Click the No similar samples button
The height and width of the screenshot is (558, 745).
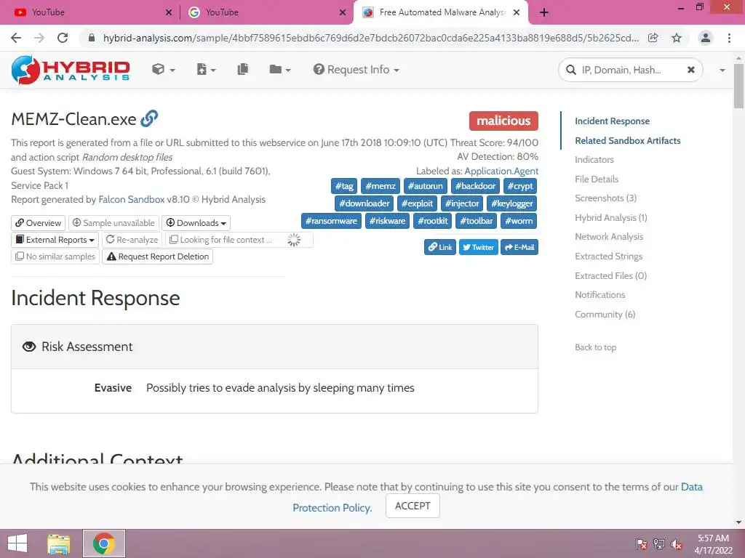[55, 256]
